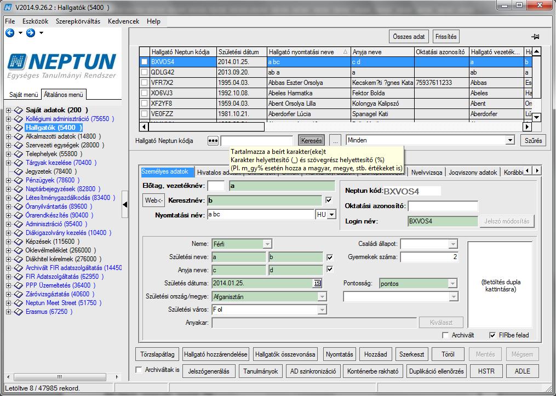Switch to the Jogviszony adatok tab
Viewport: 556px width, 396px height.
[473, 173]
